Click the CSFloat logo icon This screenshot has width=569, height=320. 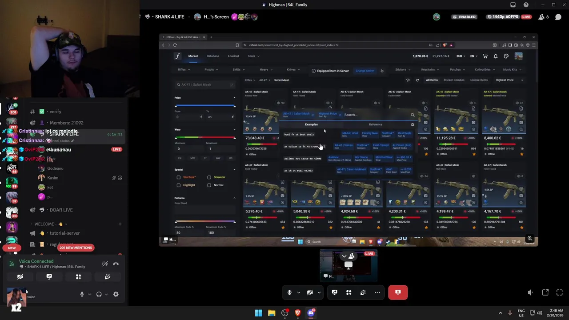point(177,56)
